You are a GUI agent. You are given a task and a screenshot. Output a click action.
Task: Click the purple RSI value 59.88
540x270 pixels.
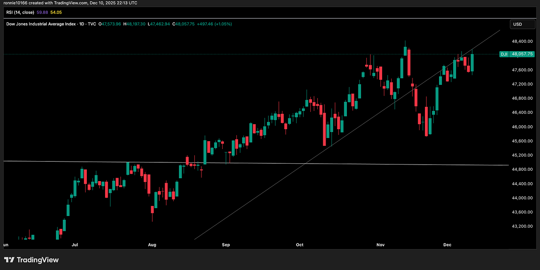(42, 12)
